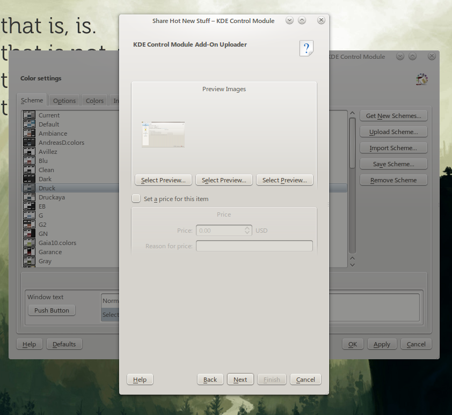The image size is (452, 415).
Task: Close the Share Hot New Stuff dialog
Action: tap(321, 20)
